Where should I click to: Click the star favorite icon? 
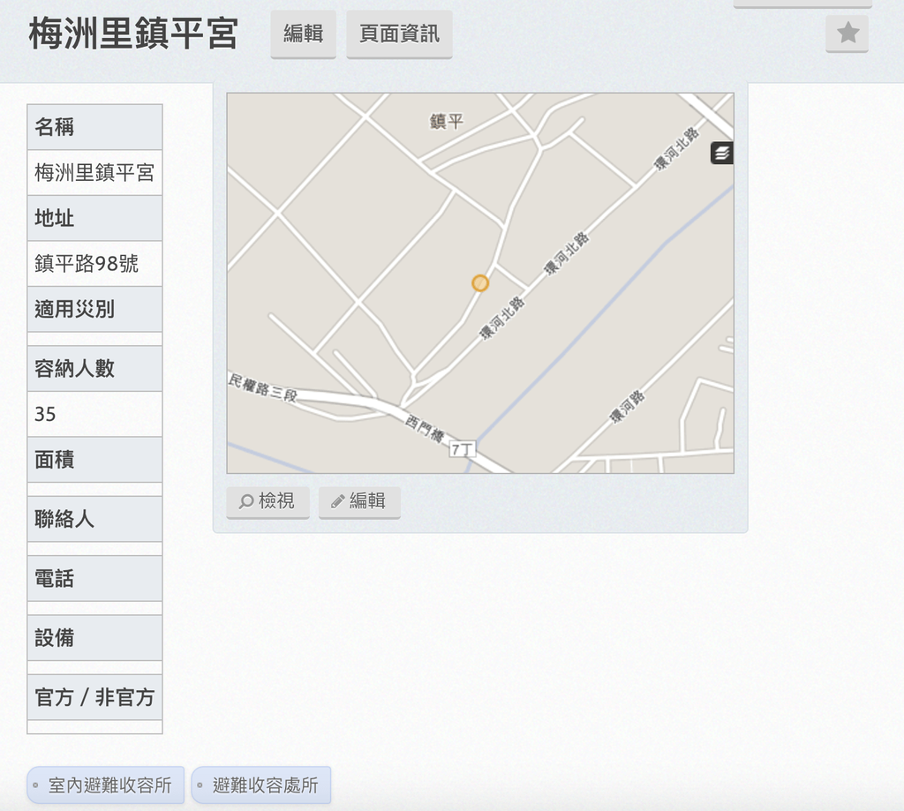tap(847, 34)
